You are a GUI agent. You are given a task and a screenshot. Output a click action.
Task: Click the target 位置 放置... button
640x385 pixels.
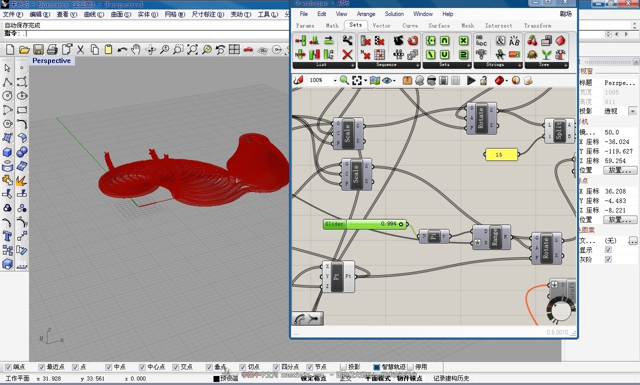click(620, 220)
